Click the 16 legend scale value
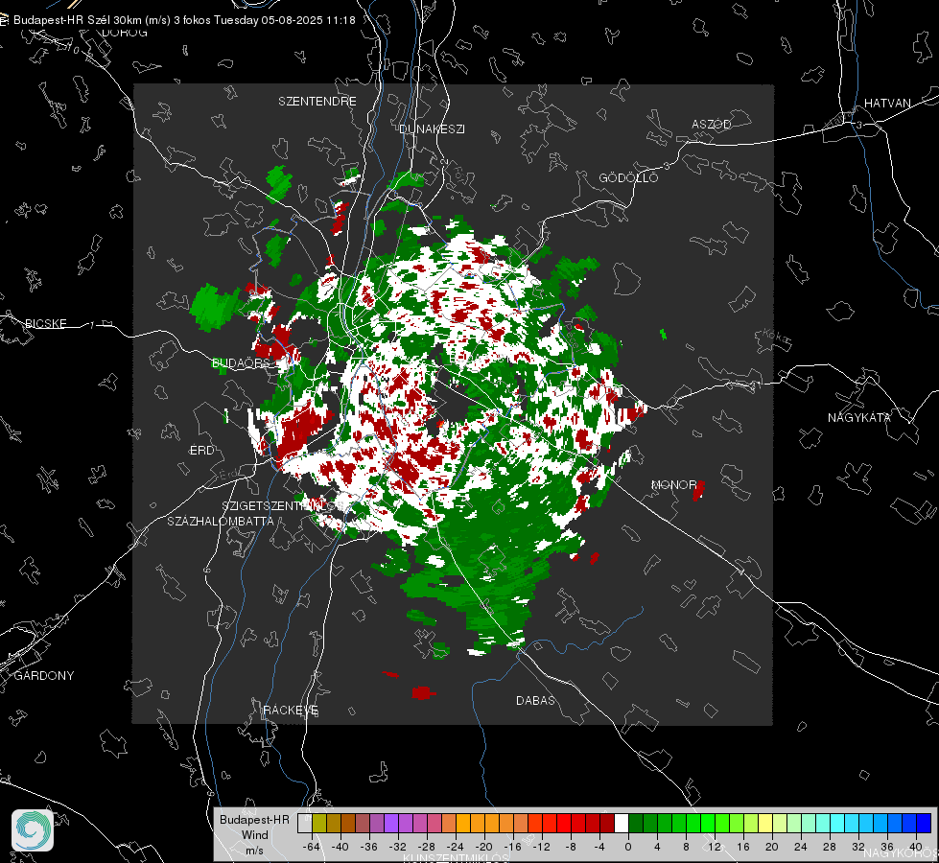The height and width of the screenshot is (863, 939). point(742,847)
